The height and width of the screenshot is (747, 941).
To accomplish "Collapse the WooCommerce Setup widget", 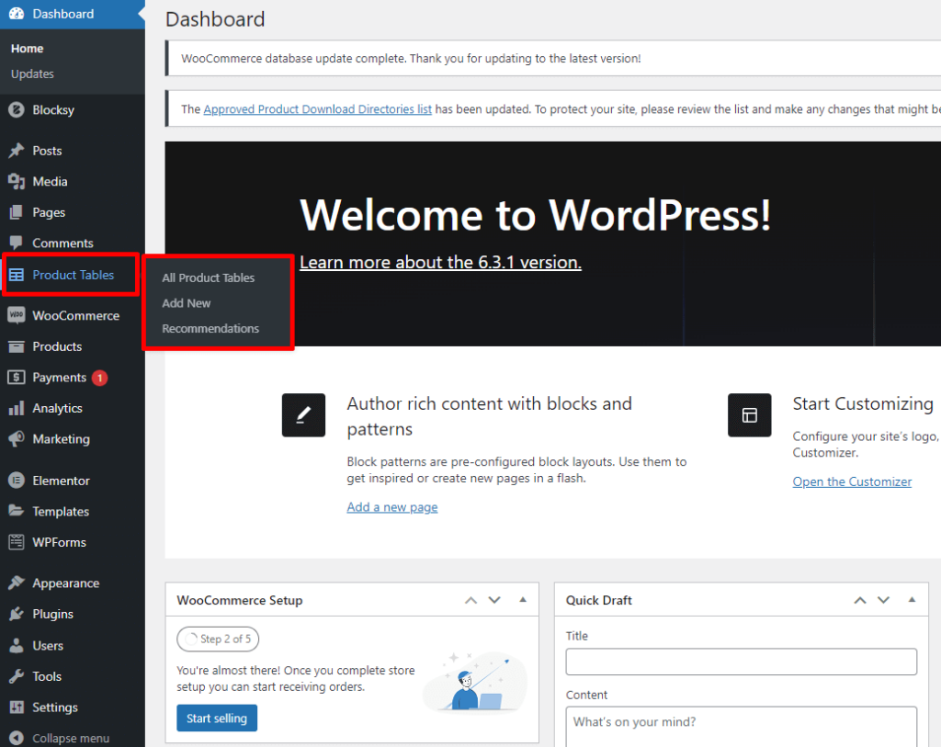I will pyautogui.click(x=523, y=600).
